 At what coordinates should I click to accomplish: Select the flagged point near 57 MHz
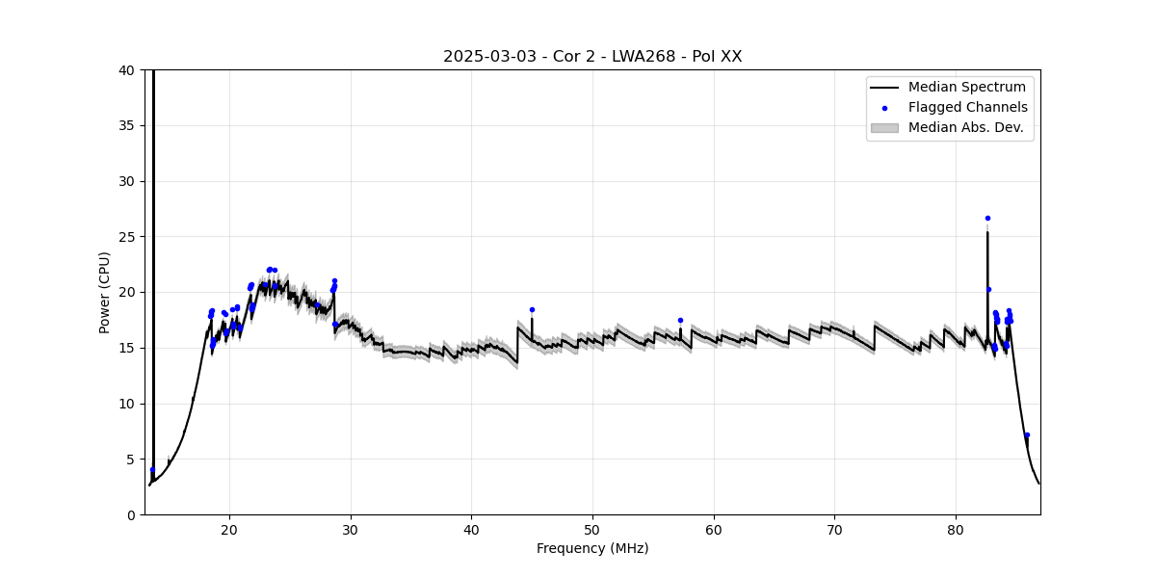pos(680,320)
